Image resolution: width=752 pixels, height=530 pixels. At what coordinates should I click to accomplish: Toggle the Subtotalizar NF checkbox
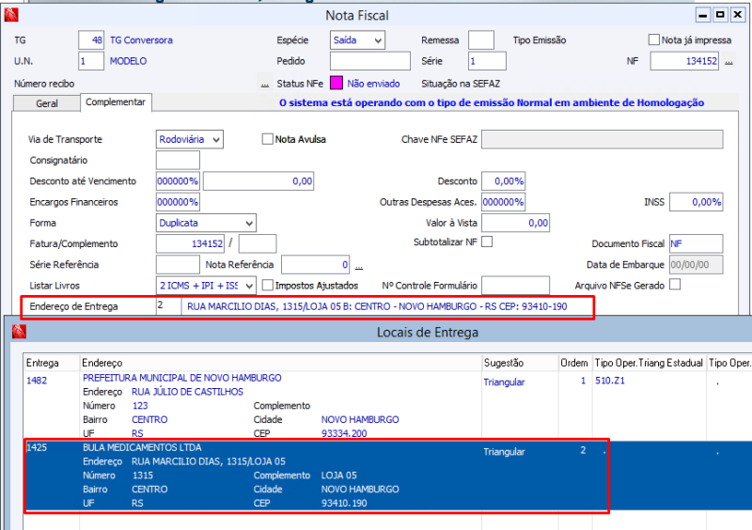[x=487, y=242]
